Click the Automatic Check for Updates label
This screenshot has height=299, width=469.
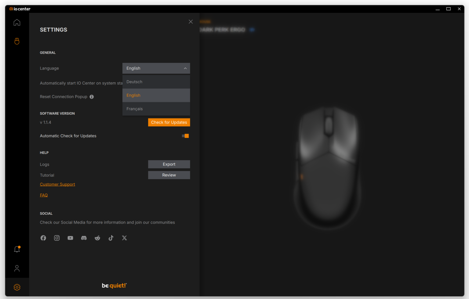(x=68, y=136)
